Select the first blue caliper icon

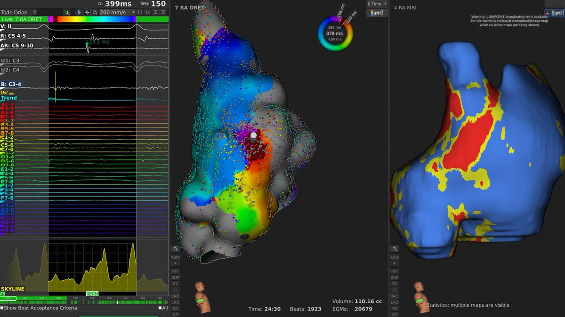[x=140, y=12]
